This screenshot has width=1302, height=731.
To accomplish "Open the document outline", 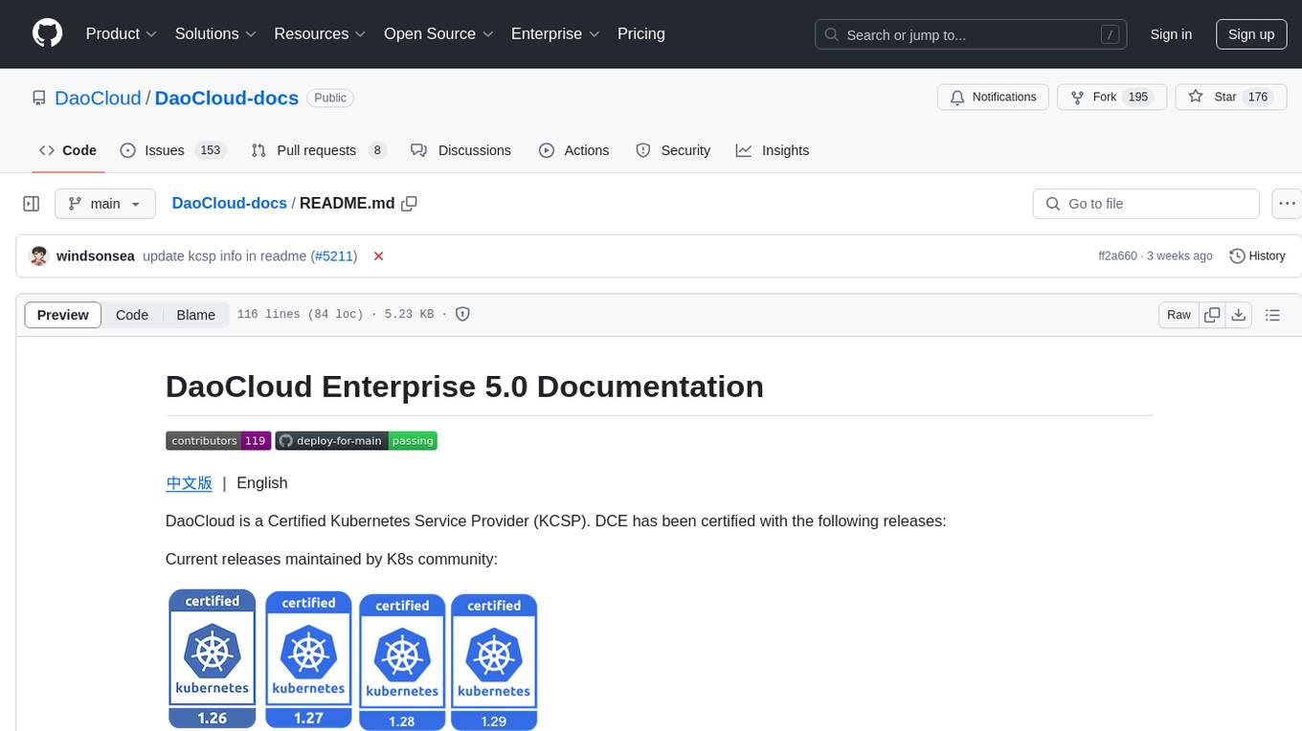I will click(1272, 315).
